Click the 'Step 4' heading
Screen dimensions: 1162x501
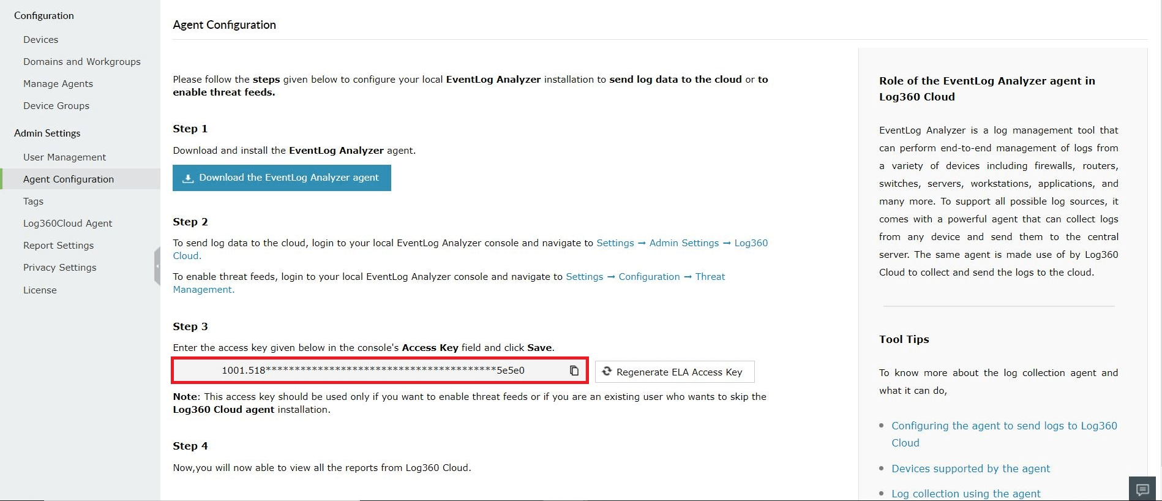tap(190, 446)
